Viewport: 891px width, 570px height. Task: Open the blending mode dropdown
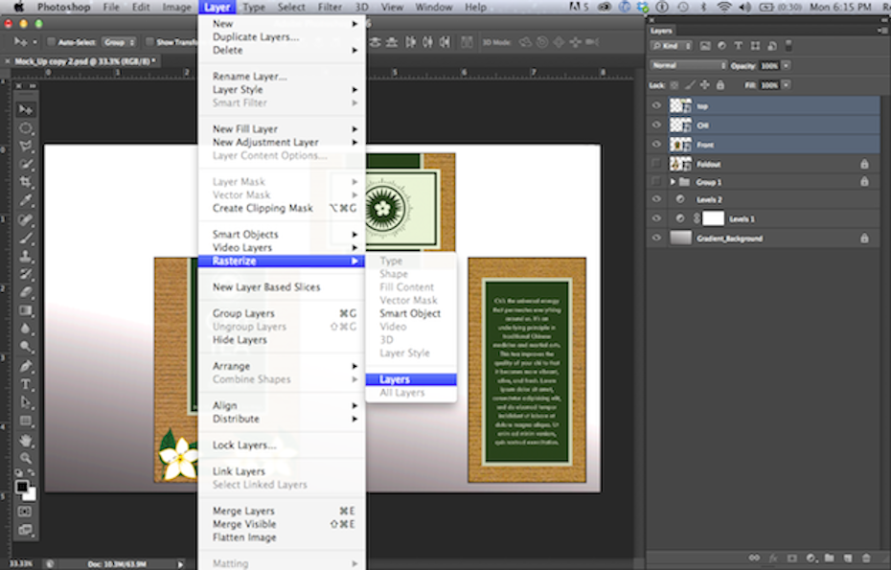(x=686, y=64)
